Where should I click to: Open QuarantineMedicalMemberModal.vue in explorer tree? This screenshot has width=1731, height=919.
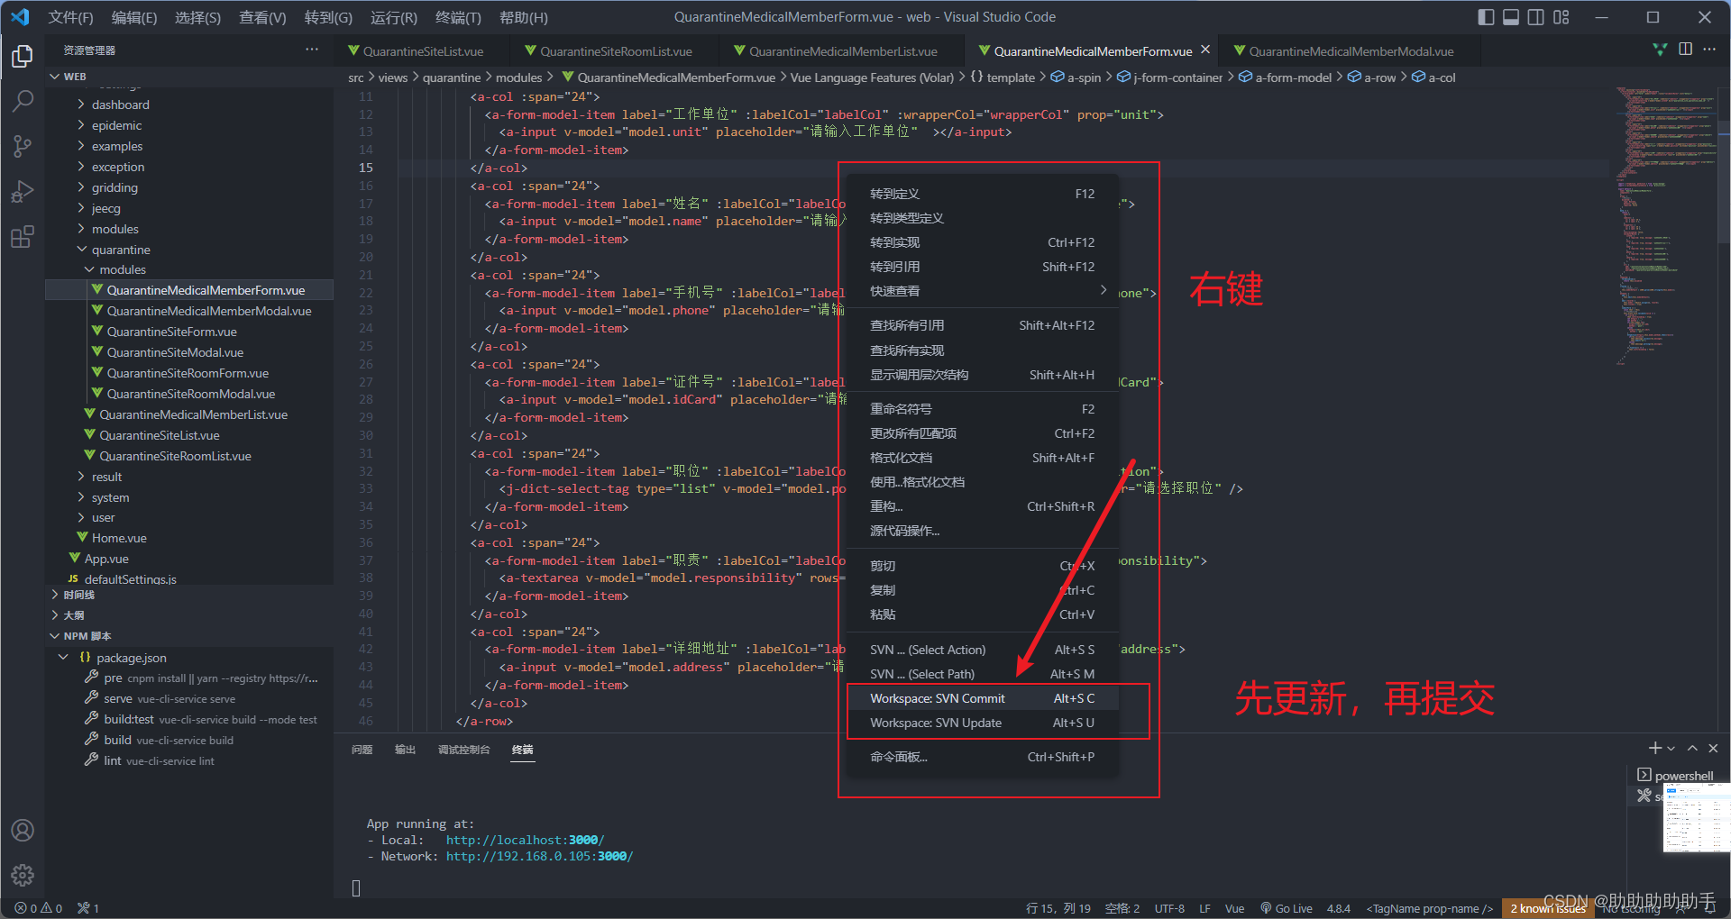(x=209, y=311)
